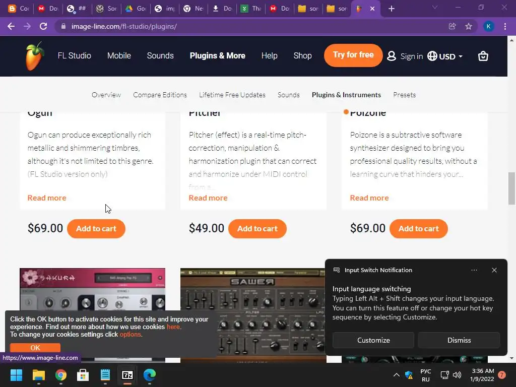Open the cookies 'here' link
Viewport: 516px width, 387px height.
click(173, 327)
